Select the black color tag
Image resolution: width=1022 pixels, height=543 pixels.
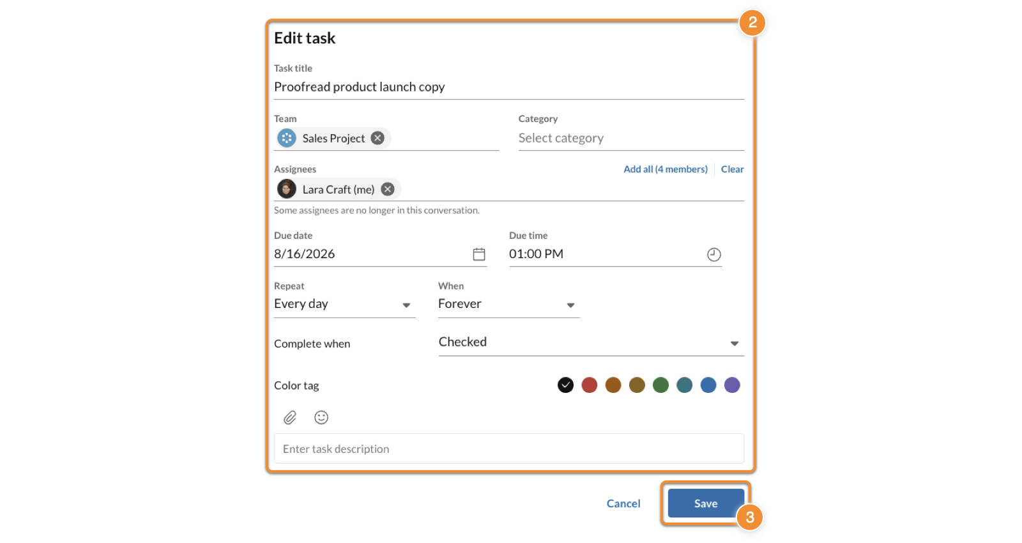pos(565,385)
